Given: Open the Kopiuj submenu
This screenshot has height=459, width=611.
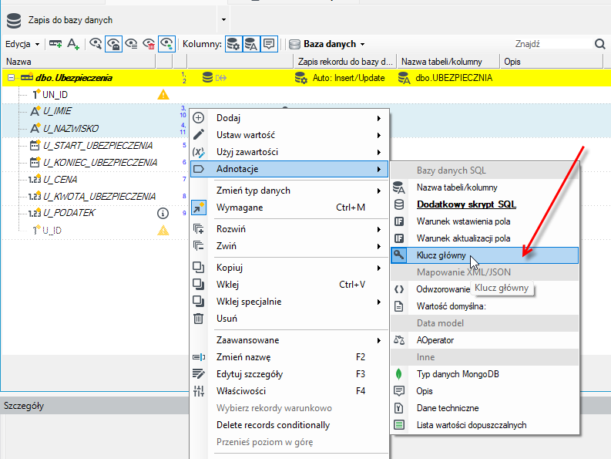Looking at the screenshot, I should [289, 268].
